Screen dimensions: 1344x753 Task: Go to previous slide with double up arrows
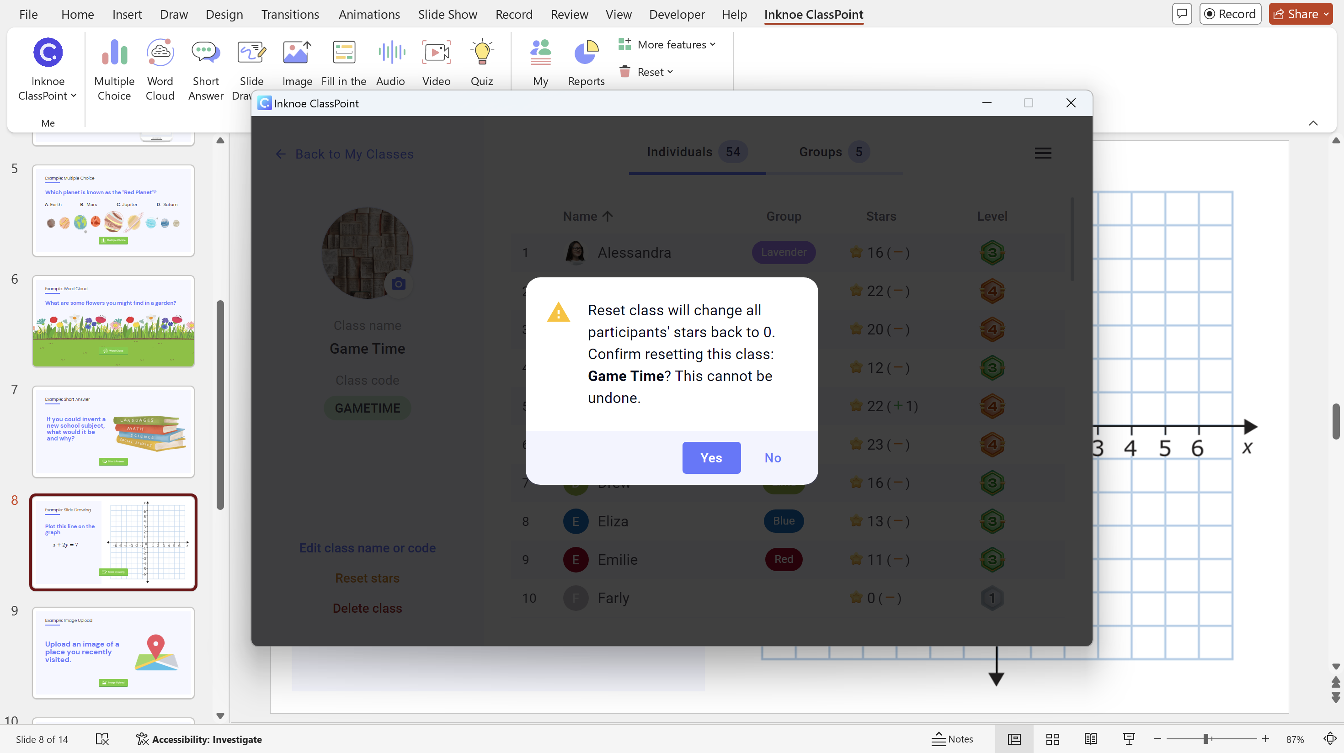pos(1336,682)
